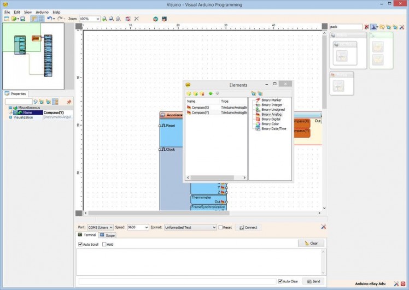Viewport: 409px width, 290px height.
Task: Open the Format Unformatted Text dropdown
Action: point(214,227)
